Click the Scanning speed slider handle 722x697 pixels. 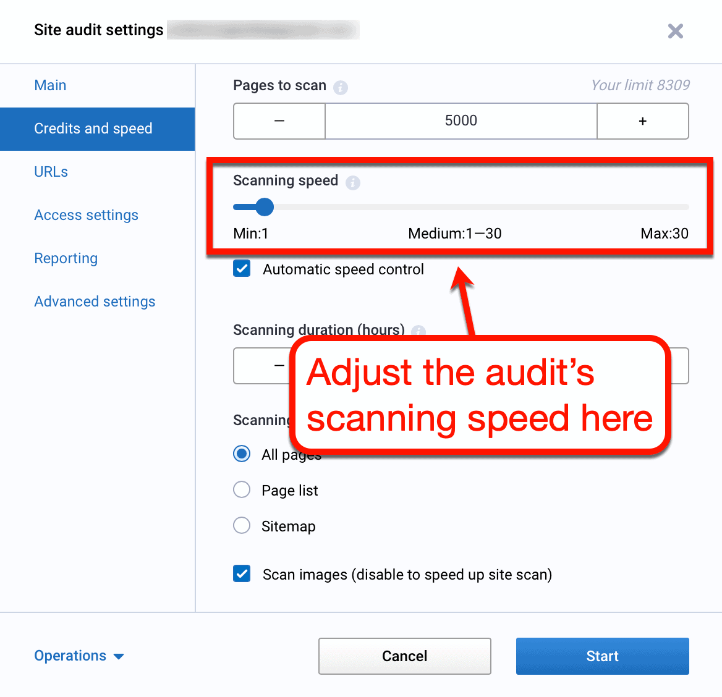coord(265,207)
